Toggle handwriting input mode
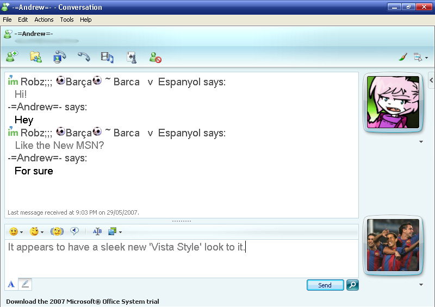Screen dimensions: 435x307 click(x=25, y=284)
